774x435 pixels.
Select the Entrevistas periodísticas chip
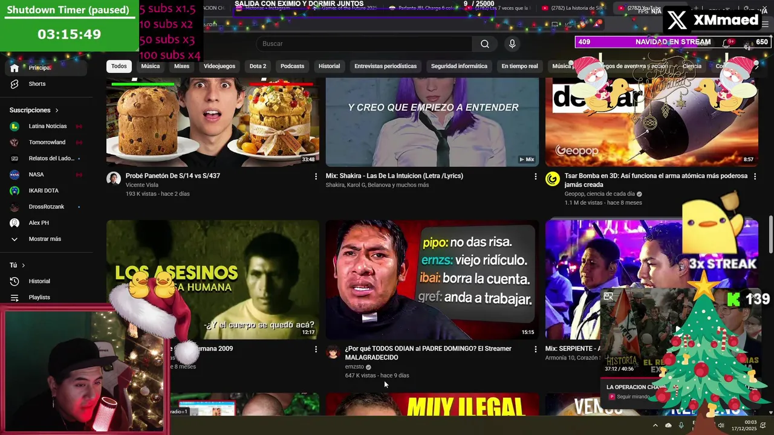[385, 66]
